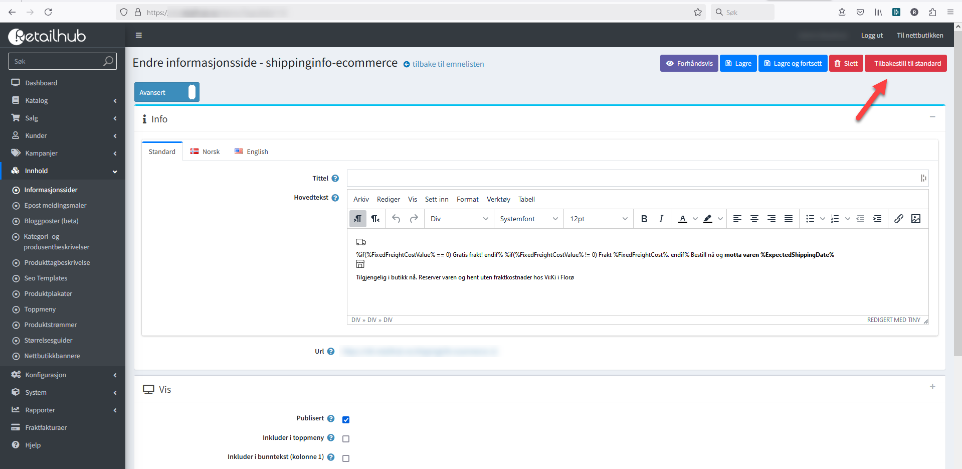This screenshot has width=962, height=469.
Task: Open the Format menu in editor
Action: [467, 199]
